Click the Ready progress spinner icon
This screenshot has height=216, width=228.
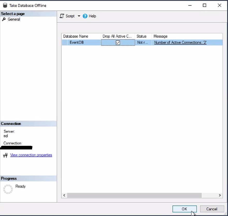click(x=8, y=189)
